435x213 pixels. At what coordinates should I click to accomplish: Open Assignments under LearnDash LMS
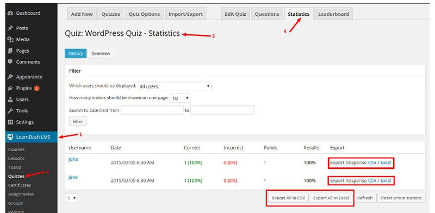click(x=21, y=195)
